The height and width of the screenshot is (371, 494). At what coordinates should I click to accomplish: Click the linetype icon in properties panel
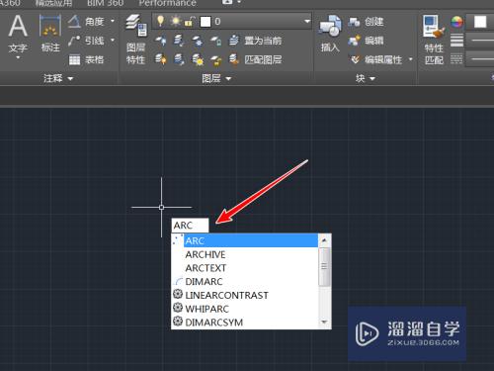[x=456, y=59]
